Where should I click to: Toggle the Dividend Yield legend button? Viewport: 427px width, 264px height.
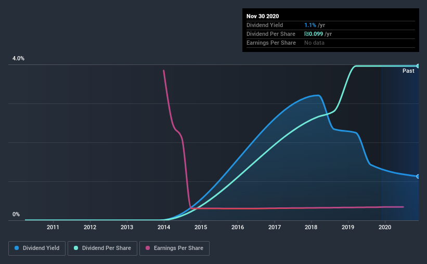point(37,248)
